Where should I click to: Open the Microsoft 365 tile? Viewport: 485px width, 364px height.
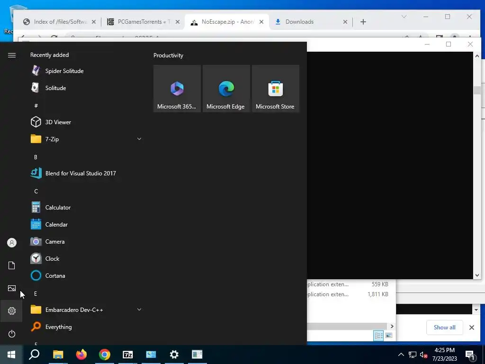point(177,89)
